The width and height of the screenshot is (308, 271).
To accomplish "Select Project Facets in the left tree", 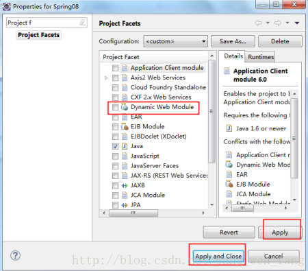I will pyautogui.click(x=38, y=35).
